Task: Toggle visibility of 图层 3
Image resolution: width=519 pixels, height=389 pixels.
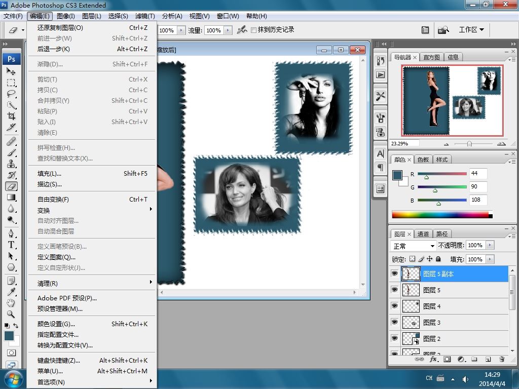Action: click(x=394, y=322)
